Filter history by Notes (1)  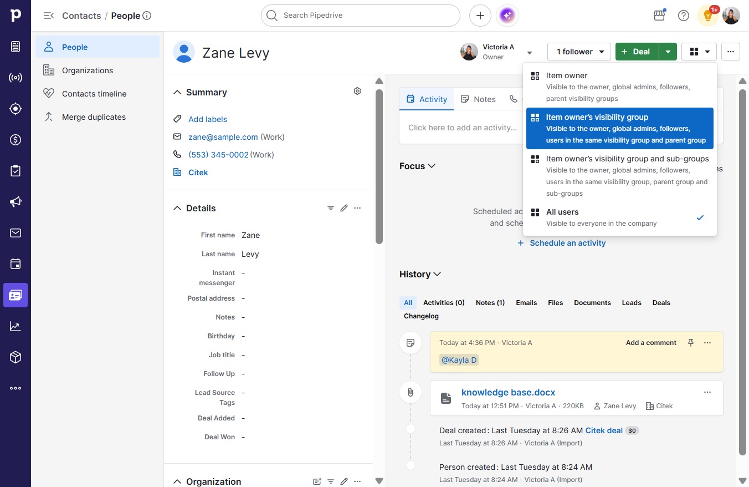tap(490, 303)
